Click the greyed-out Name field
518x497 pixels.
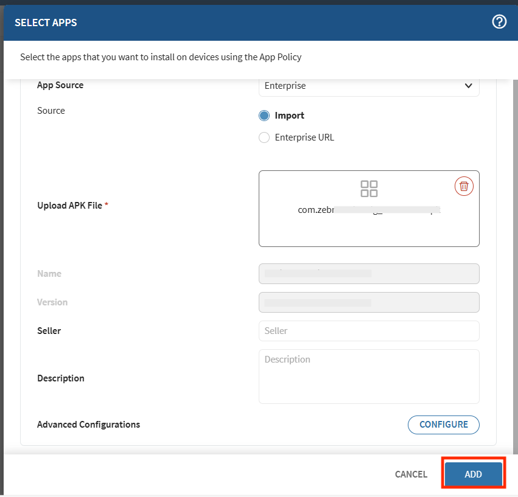pos(368,274)
